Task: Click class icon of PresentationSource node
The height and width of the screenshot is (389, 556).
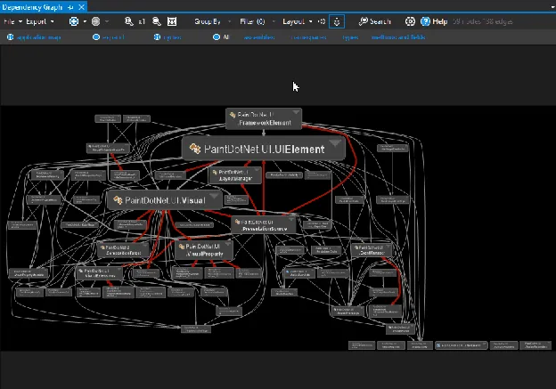Action: (238, 222)
